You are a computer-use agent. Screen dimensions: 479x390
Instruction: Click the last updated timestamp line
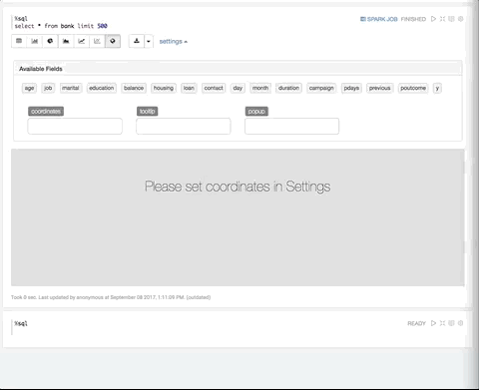tap(111, 297)
